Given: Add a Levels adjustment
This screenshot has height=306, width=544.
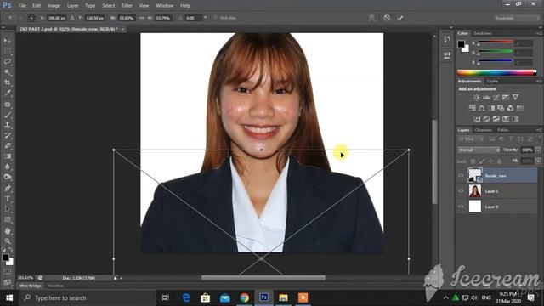Looking at the screenshot, I should pos(486,98).
